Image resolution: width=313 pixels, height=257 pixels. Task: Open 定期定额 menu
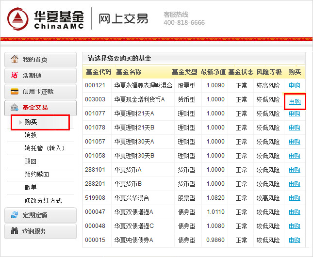pyautogui.click(x=41, y=215)
